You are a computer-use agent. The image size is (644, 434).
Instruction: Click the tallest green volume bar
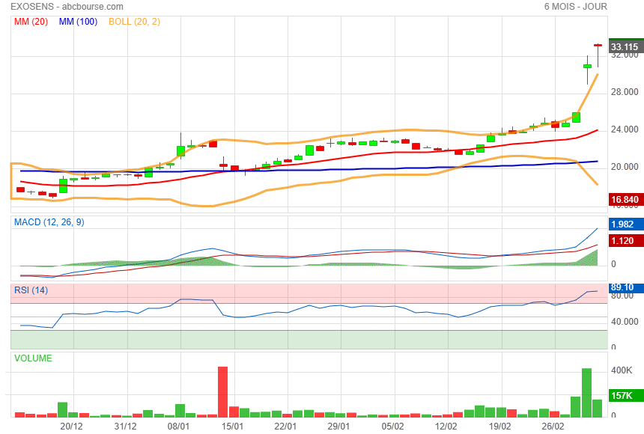click(587, 393)
